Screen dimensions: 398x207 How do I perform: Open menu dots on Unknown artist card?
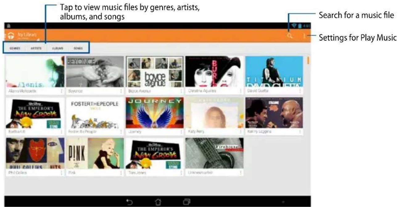240,173
